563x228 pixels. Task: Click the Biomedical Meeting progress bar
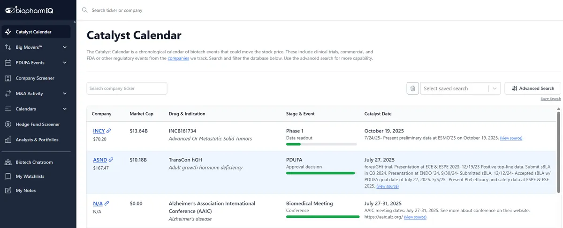tap(323, 217)
